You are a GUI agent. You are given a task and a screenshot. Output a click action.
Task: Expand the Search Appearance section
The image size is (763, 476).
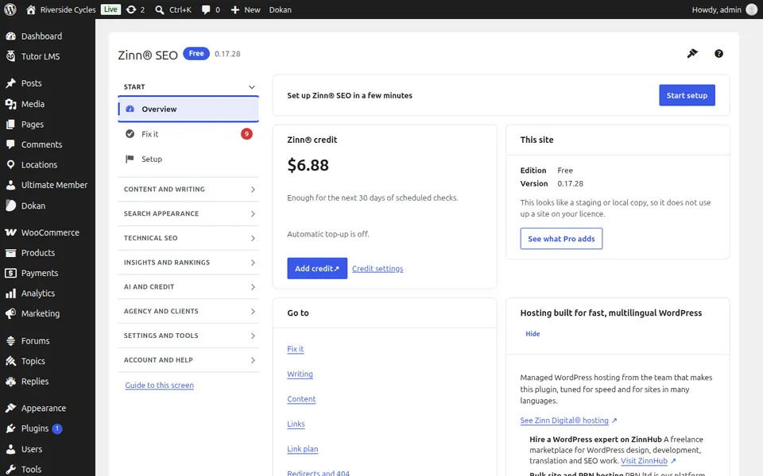[x=188, y=213]
